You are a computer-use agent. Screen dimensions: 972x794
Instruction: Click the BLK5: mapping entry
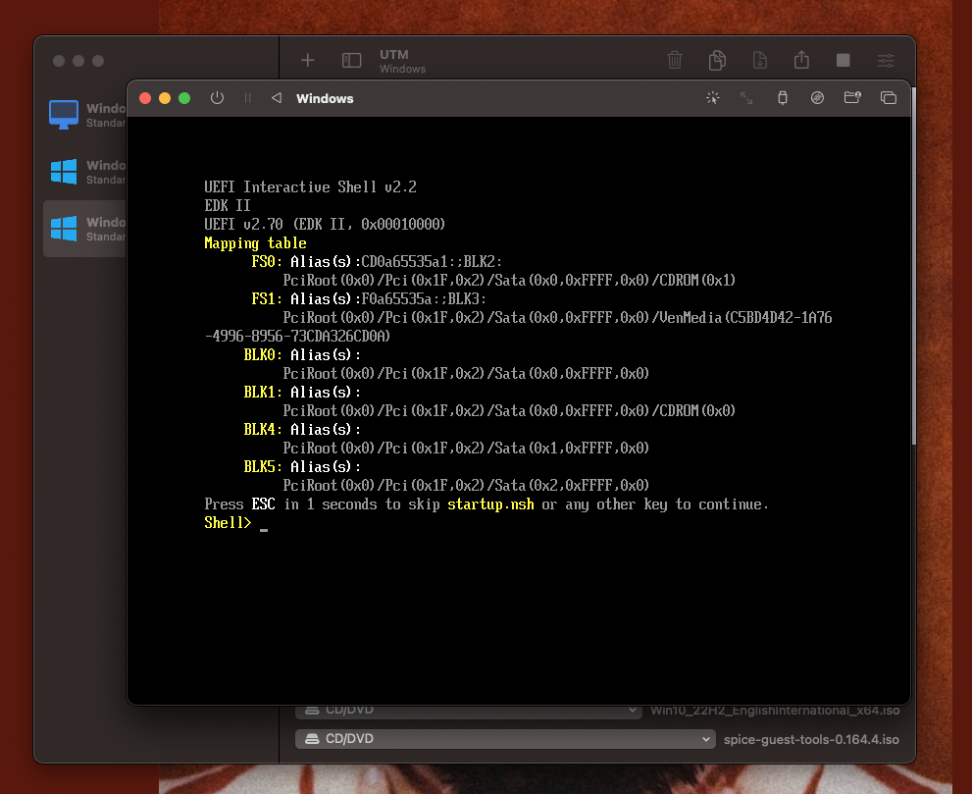click(263, 466)
